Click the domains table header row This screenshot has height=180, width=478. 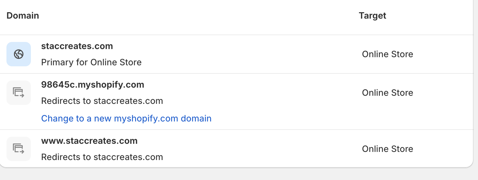[x=237, y=17]
